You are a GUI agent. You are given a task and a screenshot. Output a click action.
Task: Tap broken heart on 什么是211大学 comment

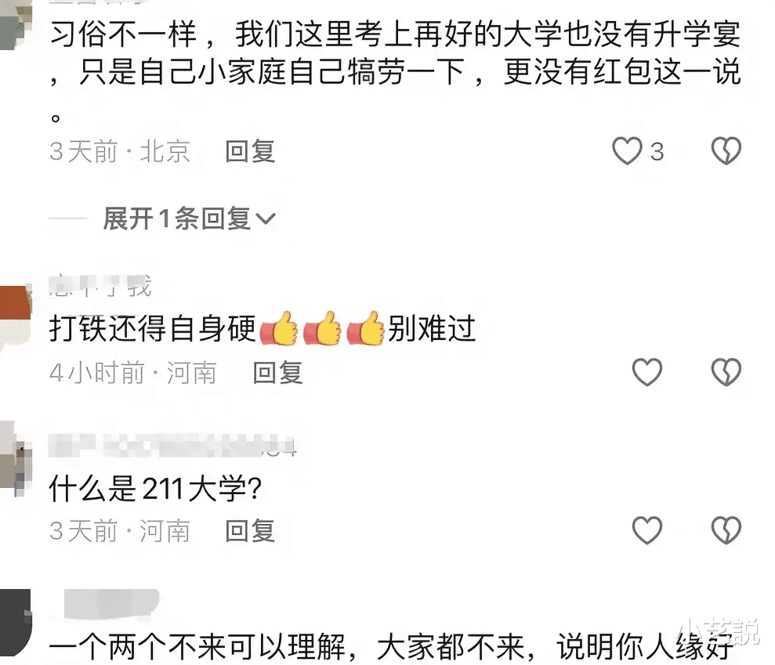point(726,530)
